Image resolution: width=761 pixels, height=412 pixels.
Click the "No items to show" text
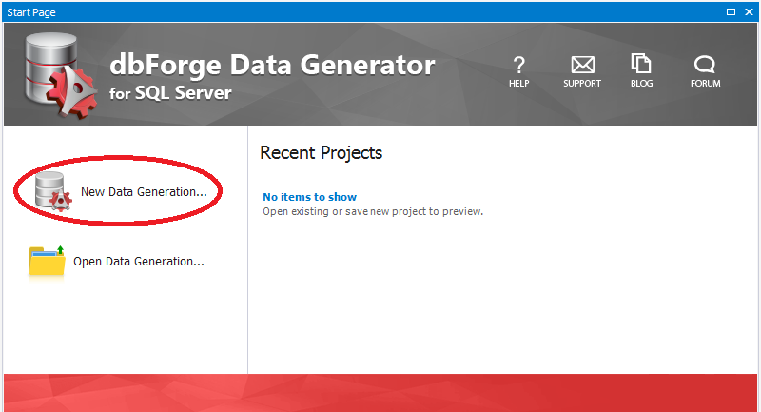pyautogui.click(x=310, y=197)
